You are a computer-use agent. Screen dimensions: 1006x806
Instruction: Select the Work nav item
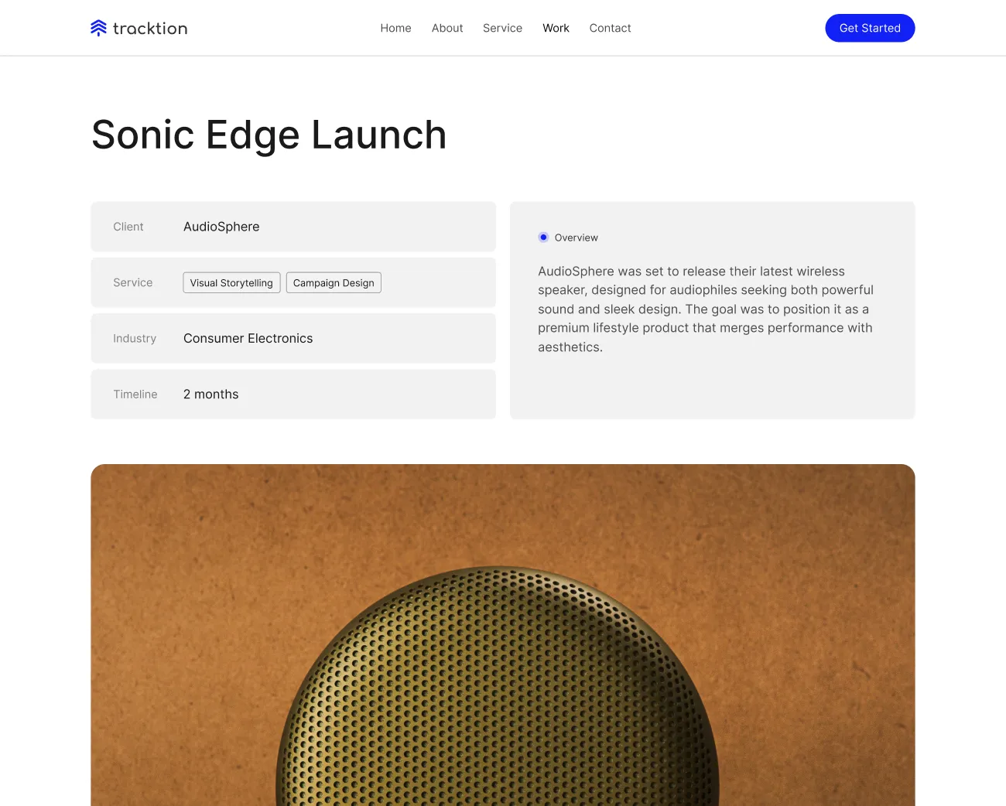(x=556, y=28)
